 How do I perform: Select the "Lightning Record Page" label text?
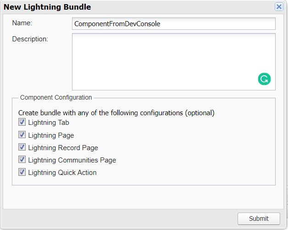63,148
